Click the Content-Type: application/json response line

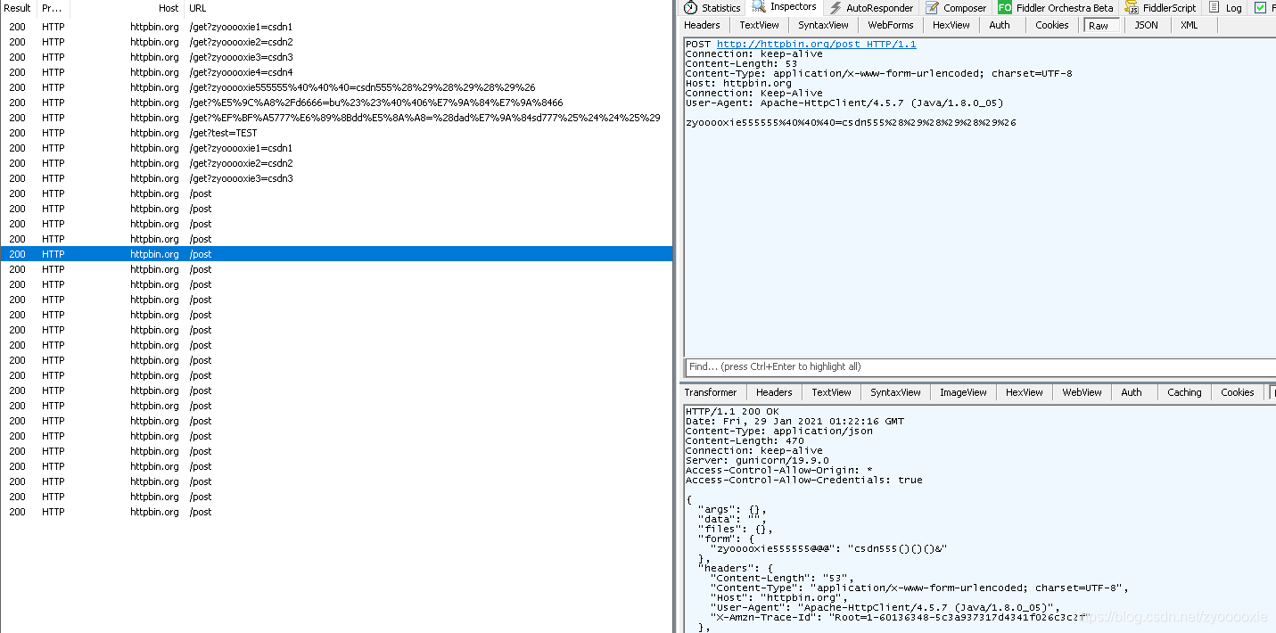778,431
